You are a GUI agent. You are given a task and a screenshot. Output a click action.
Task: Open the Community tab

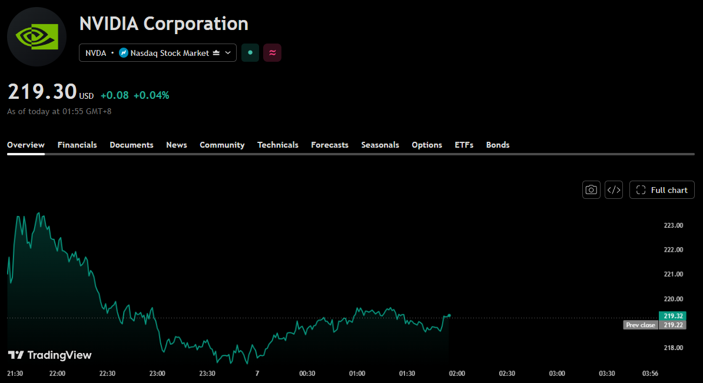pos(222,145)
